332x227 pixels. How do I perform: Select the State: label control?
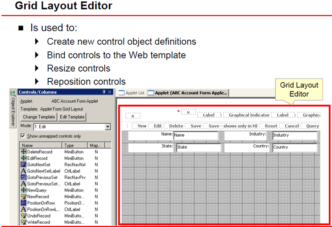[150, 147]
